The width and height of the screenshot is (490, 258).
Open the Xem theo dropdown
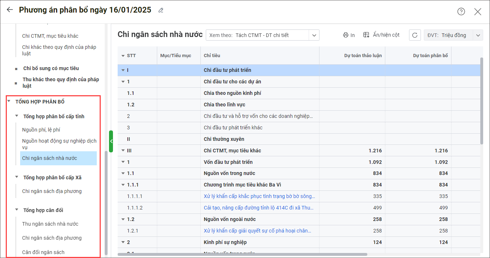click(x=314, y=35)
